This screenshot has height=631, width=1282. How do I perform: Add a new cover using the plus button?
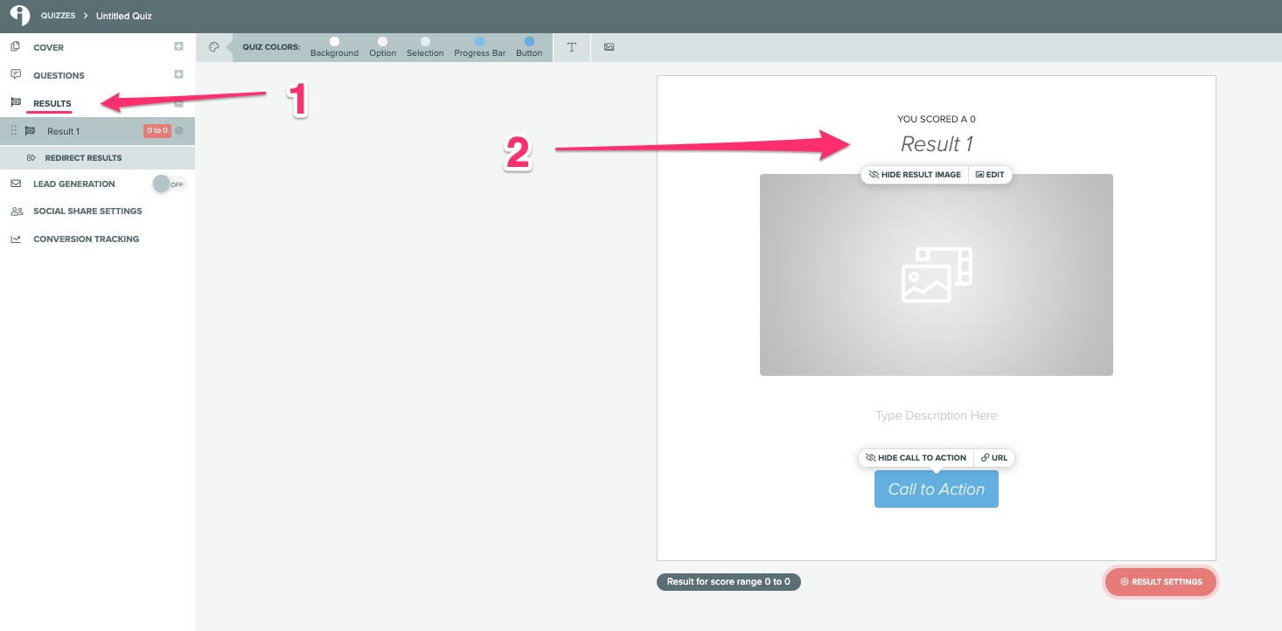point(178,47)
